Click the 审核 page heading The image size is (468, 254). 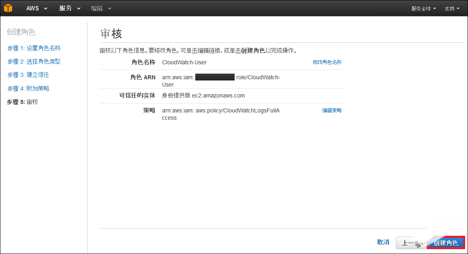pos(111,34)
